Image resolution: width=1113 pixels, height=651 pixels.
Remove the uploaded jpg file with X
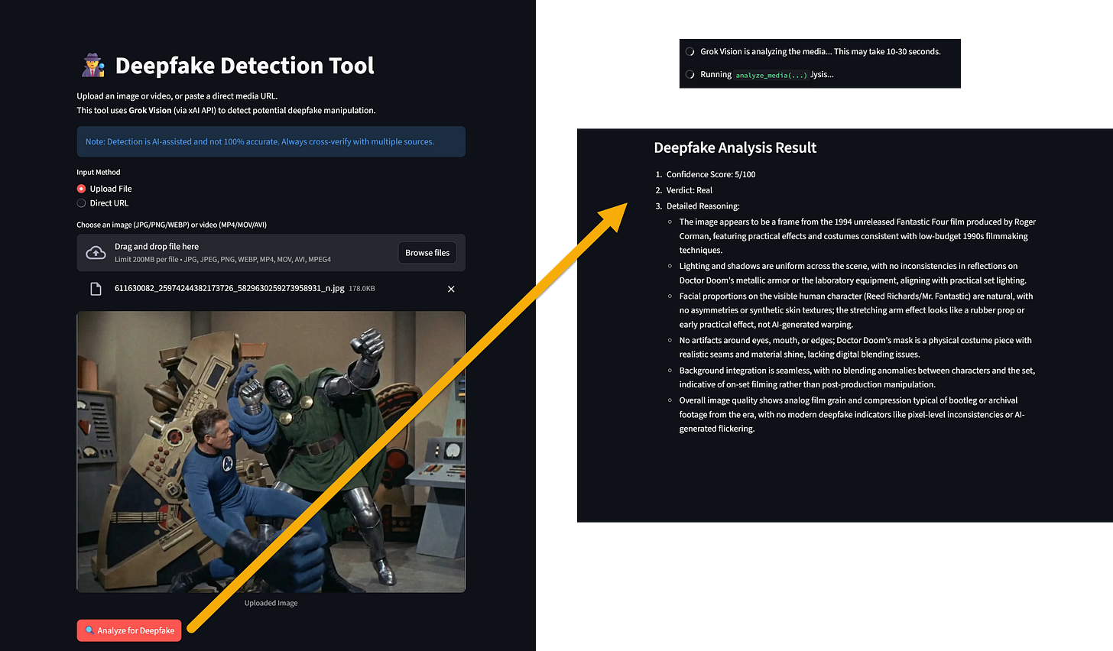pyautogui.click(x=451, y=289)
